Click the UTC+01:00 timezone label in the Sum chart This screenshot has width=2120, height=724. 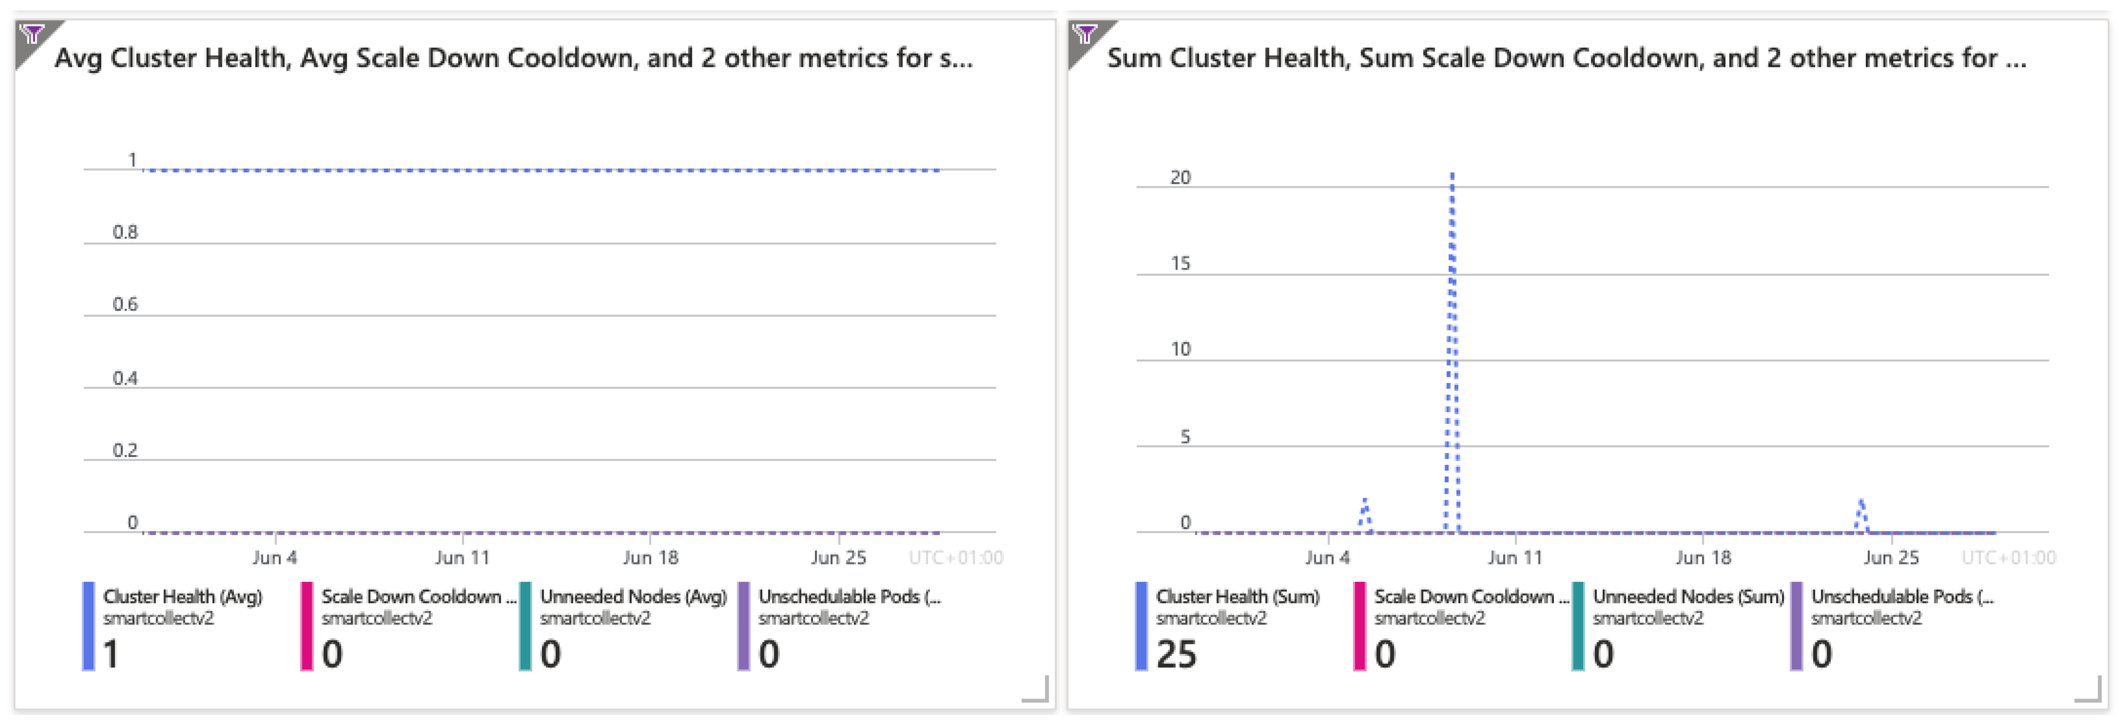click(x=2008, y=558)
